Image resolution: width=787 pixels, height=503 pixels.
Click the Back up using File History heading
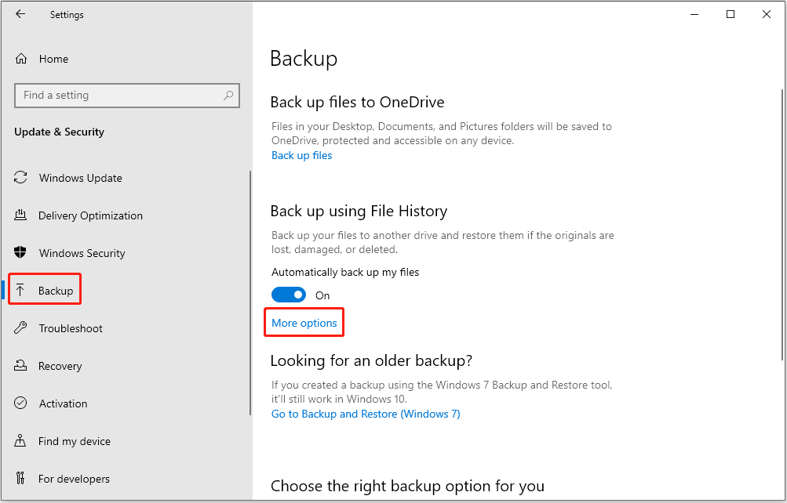pos(359,211)
